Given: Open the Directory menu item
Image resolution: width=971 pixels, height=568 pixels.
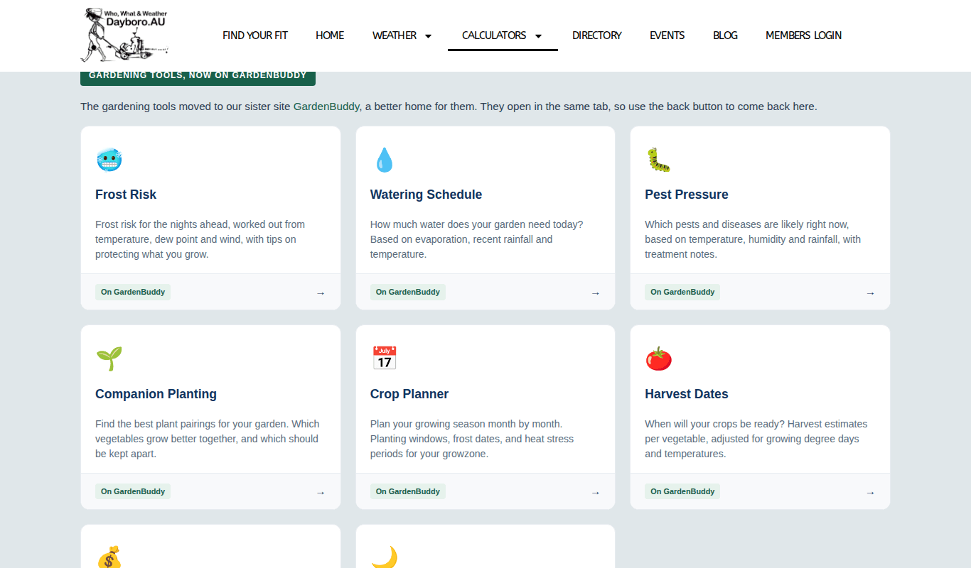Looking at the screenshot, I should pos(597,35).
